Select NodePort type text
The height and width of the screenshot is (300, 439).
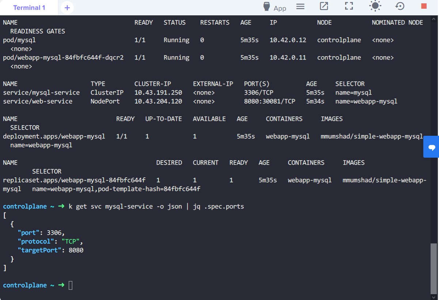[x=105, y=101]
